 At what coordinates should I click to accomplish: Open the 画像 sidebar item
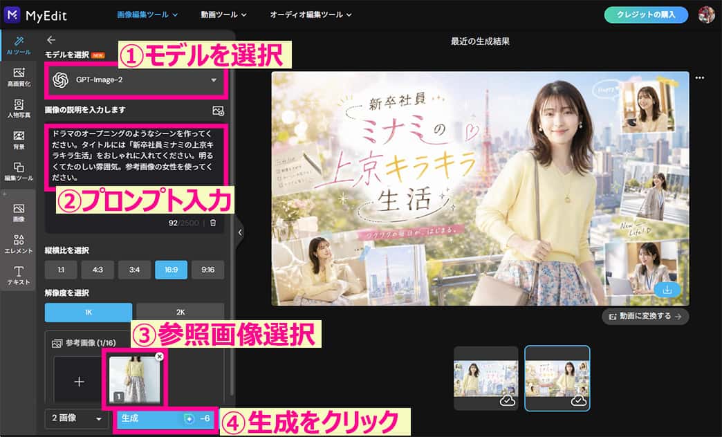[x=19, y=213]
